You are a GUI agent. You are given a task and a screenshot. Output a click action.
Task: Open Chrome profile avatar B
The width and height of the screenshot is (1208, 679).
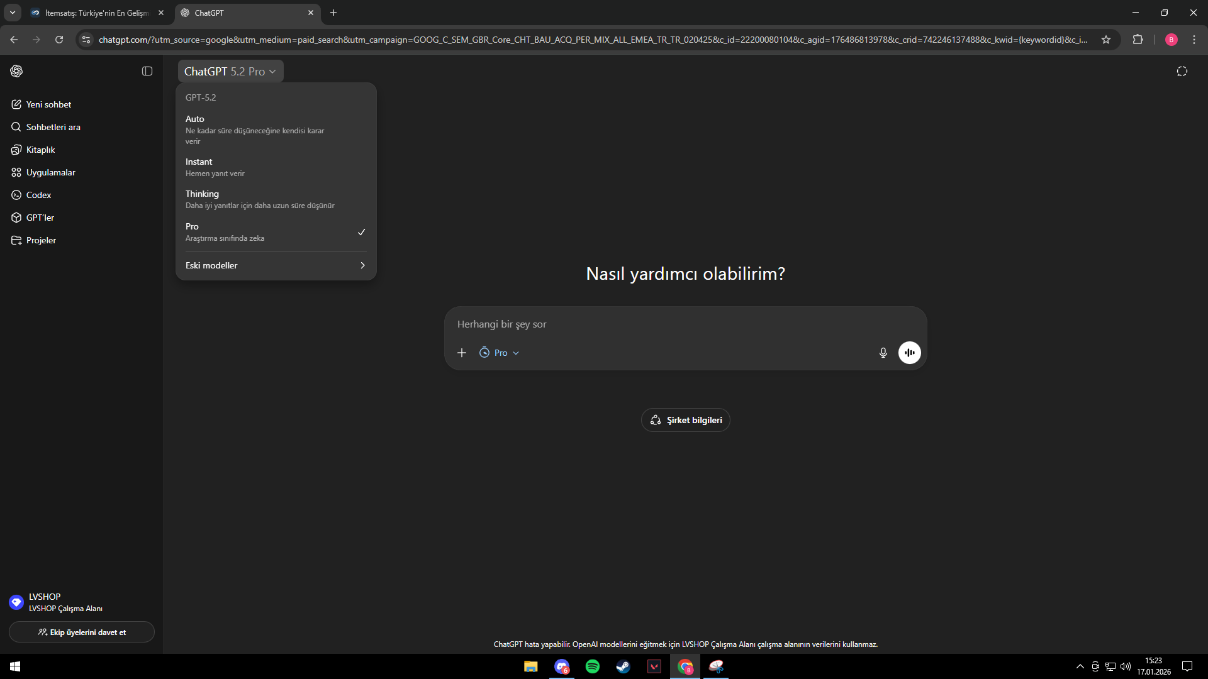(x=1172, y=40)
